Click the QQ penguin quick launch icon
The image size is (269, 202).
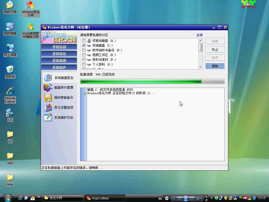tap(32, 198)
